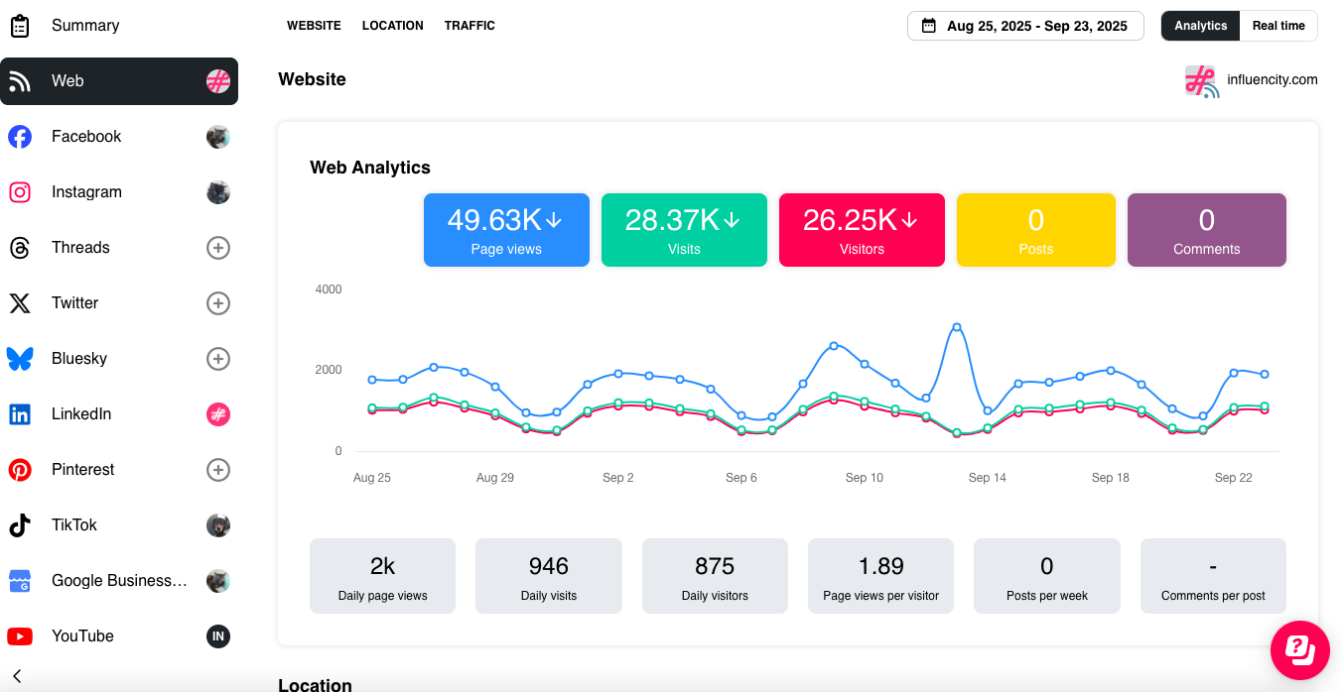Click the Posts per week card
The width and height of the screenshot is (1343, 692).
(x=1047, y=576)
